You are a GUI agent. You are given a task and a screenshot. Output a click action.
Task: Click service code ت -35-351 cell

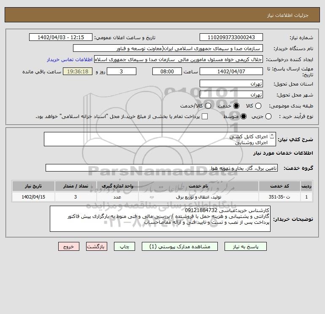pyautogui.click(x=279, y=197)
